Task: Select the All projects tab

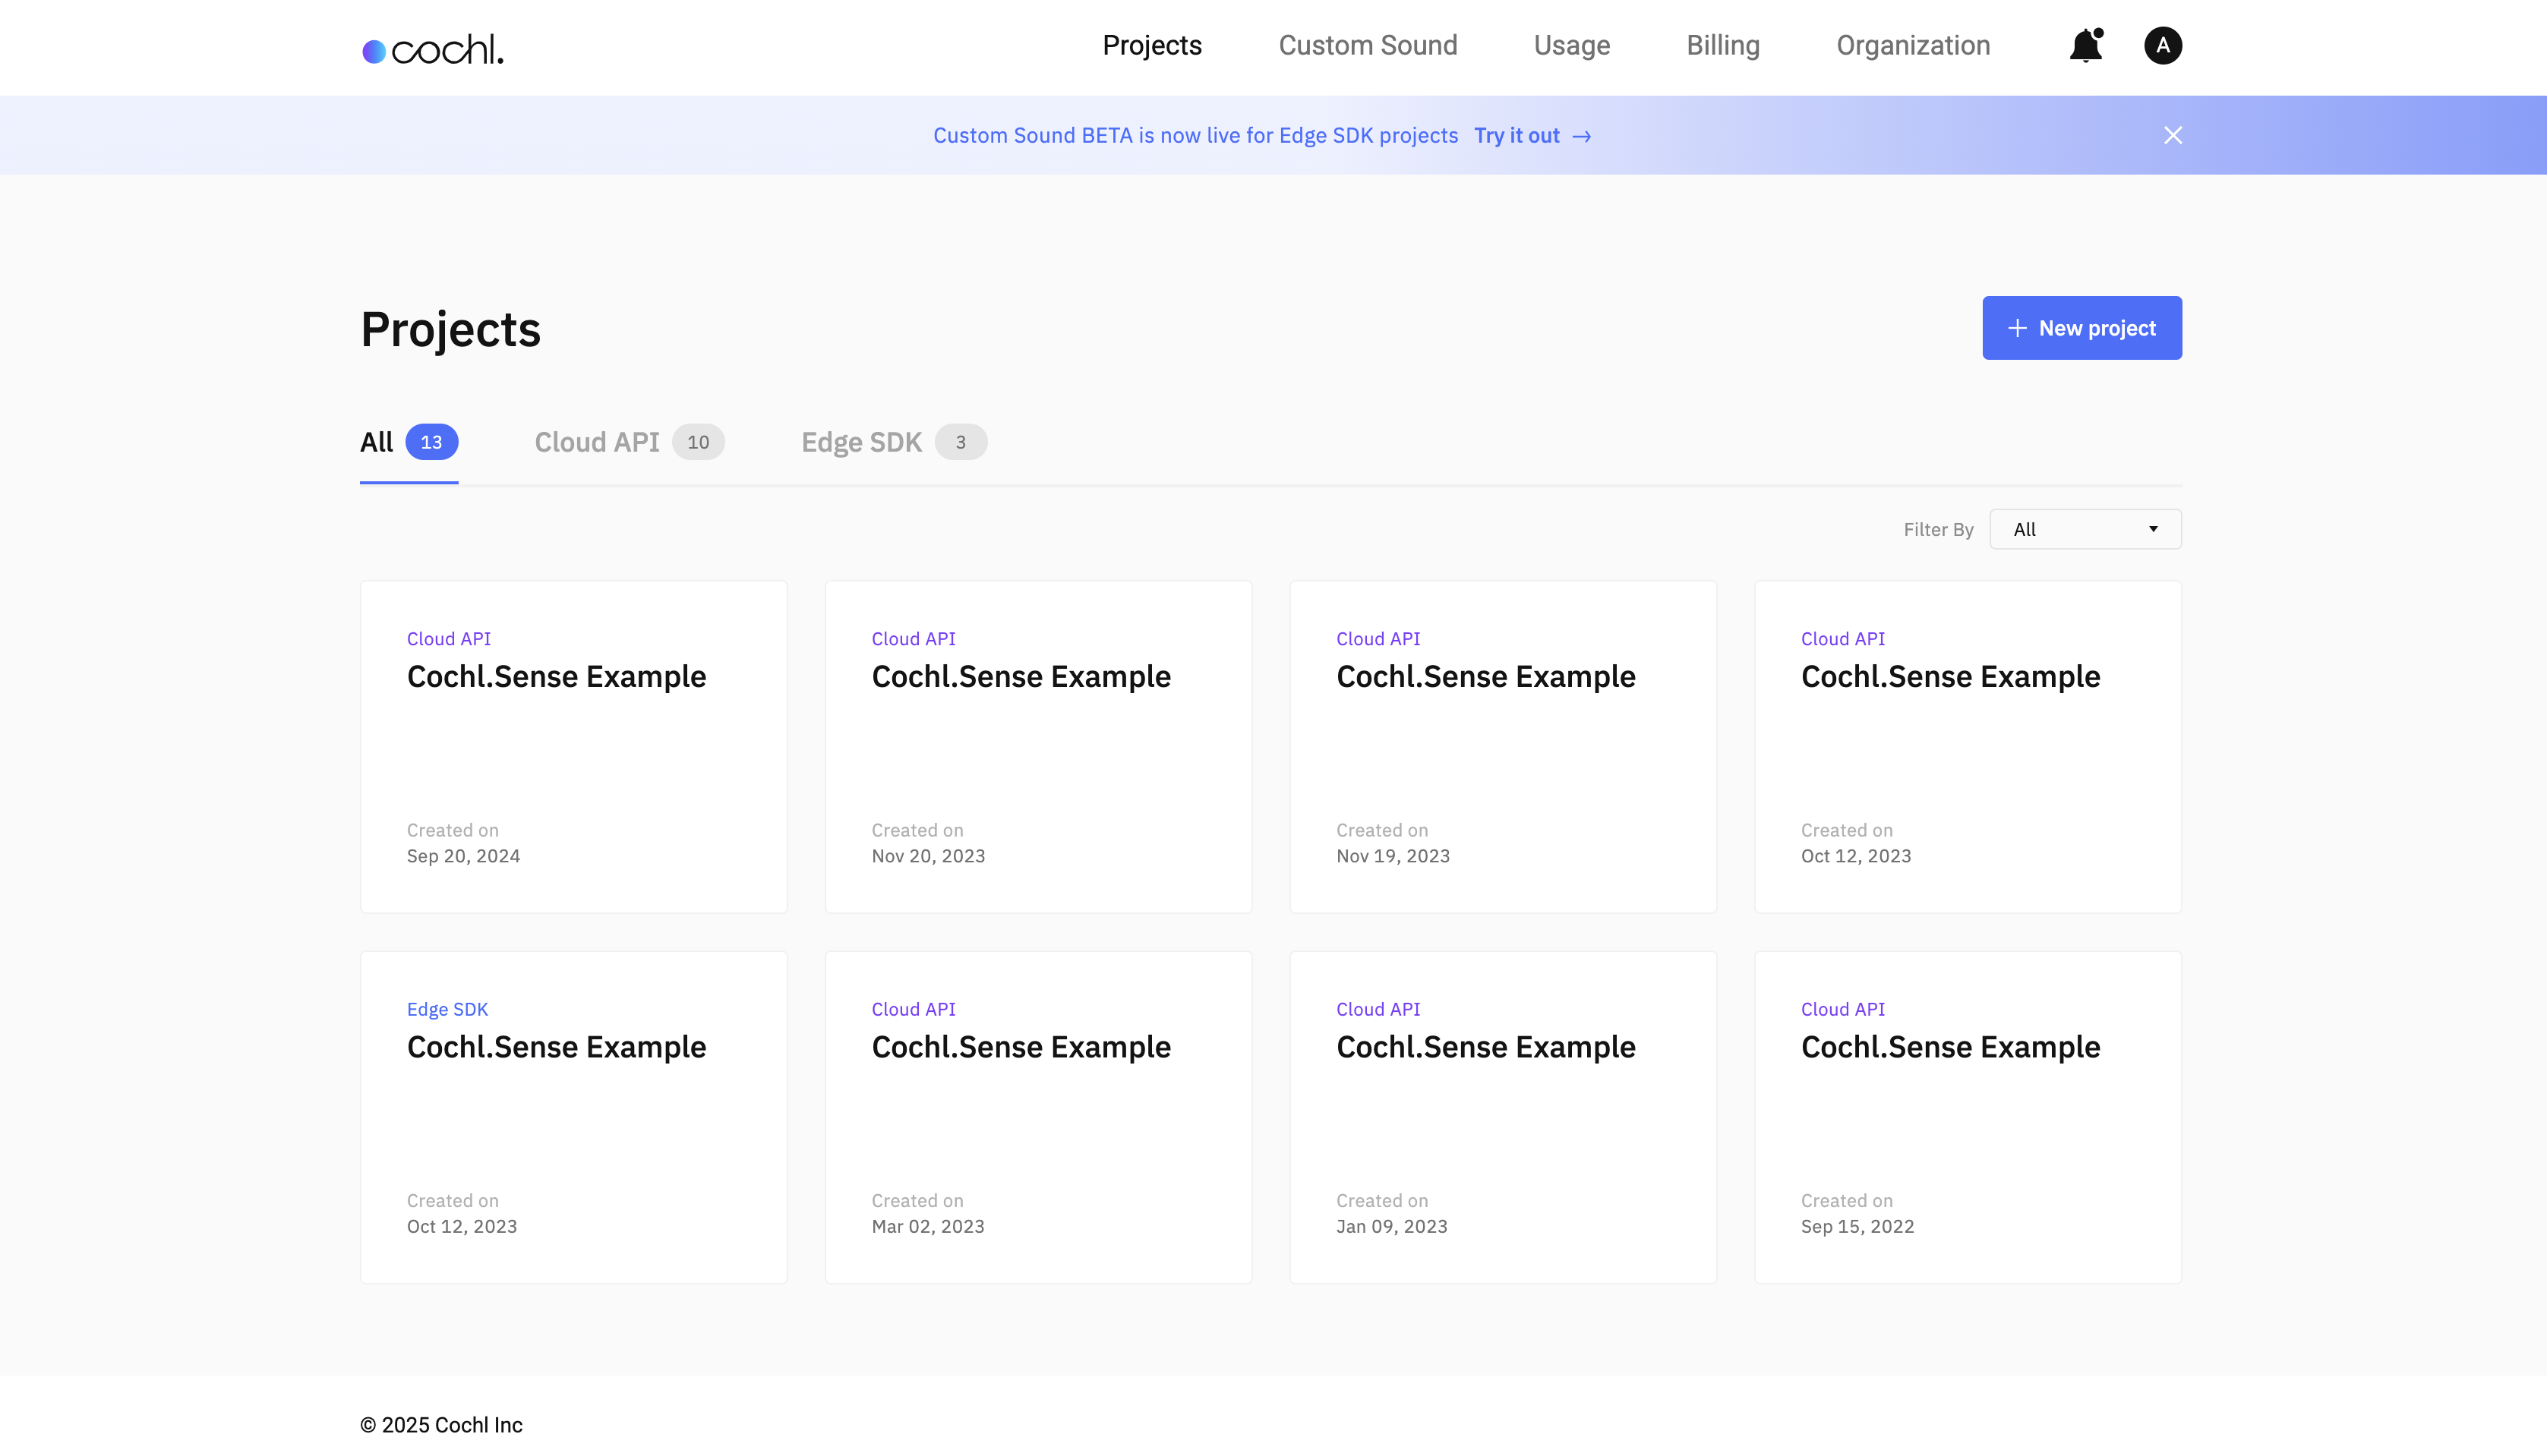Action: 409,442
